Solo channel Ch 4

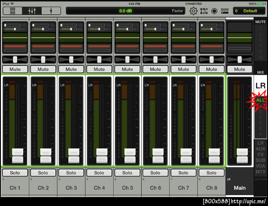click(99, 173)
